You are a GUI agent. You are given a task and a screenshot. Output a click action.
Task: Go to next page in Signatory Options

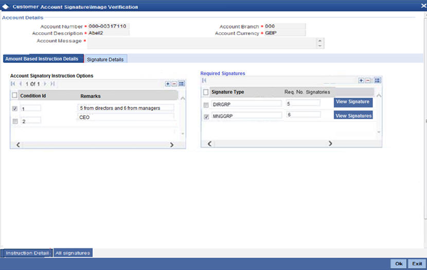45,84
